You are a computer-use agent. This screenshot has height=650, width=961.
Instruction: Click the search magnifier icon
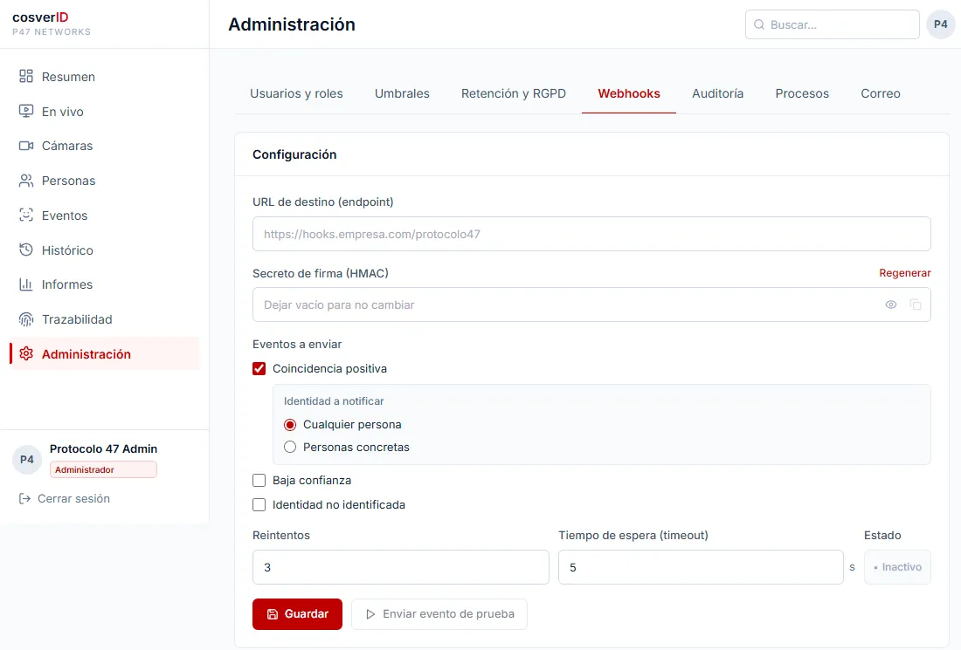click(x=758, y=24)
